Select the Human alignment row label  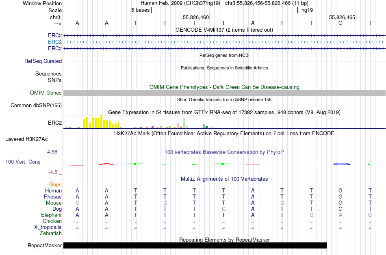pos(53,190)
